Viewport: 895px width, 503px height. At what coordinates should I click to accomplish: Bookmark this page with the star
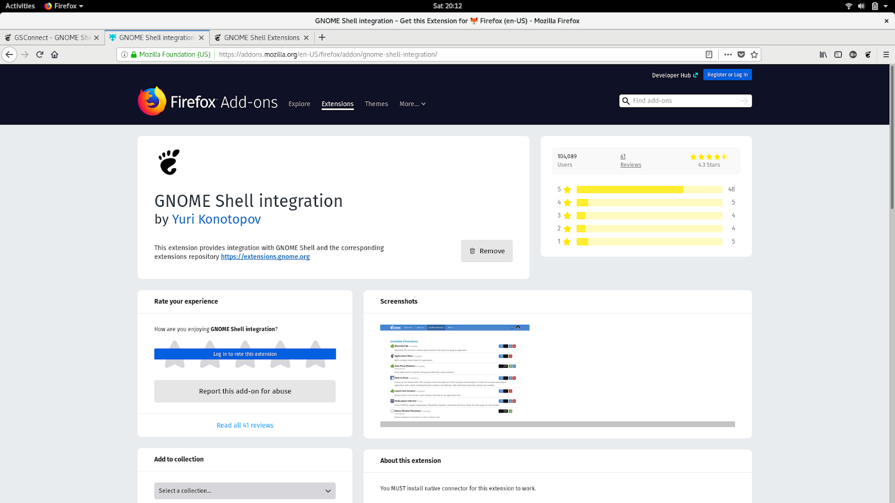(754, 54)
